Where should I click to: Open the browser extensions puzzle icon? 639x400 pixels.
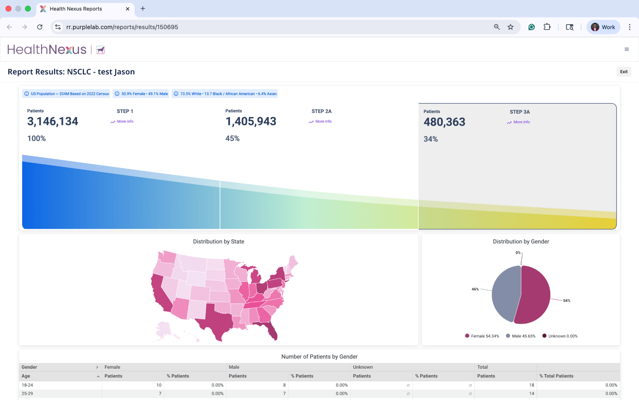pos(547,27)
